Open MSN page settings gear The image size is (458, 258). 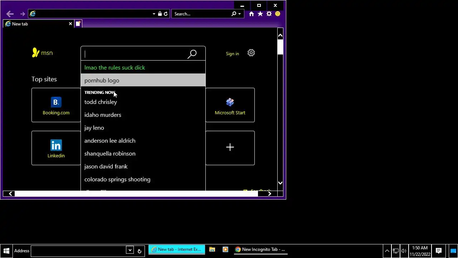pos(251,53)
